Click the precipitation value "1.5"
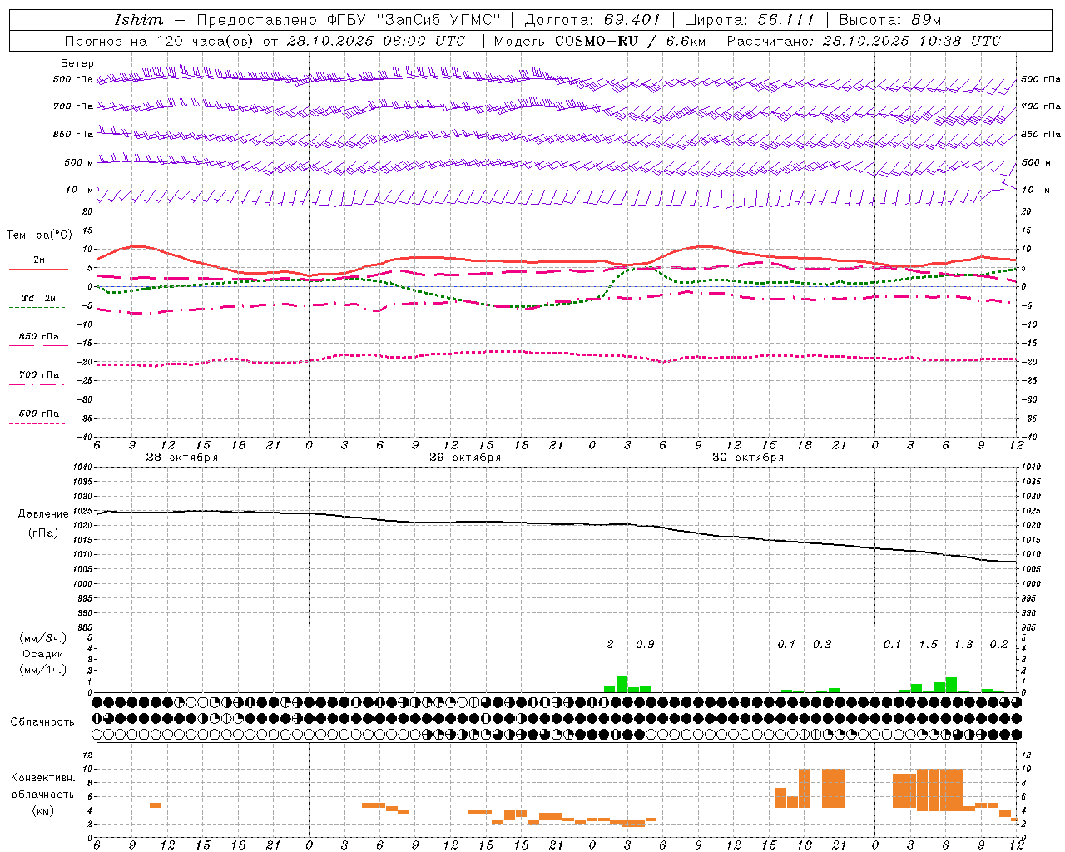 [928, 645]
